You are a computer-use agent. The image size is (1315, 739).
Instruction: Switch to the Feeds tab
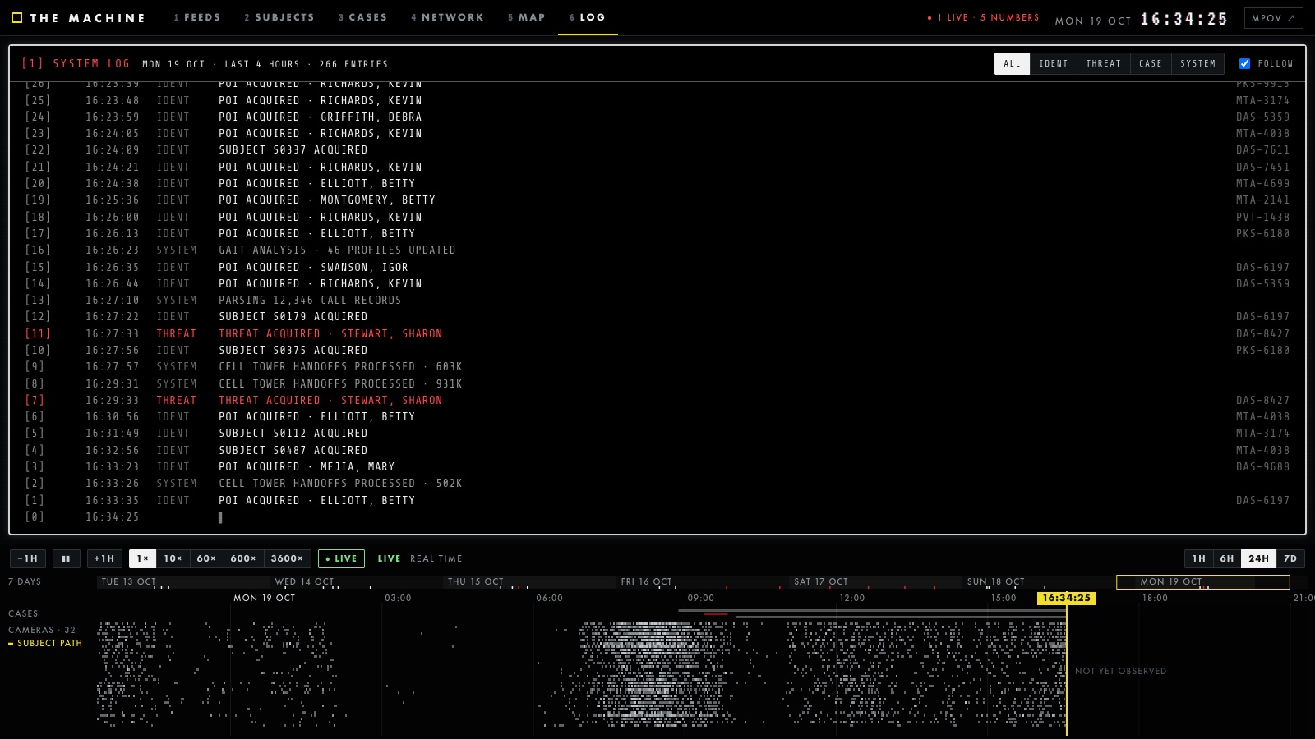[x=197, y=17]
